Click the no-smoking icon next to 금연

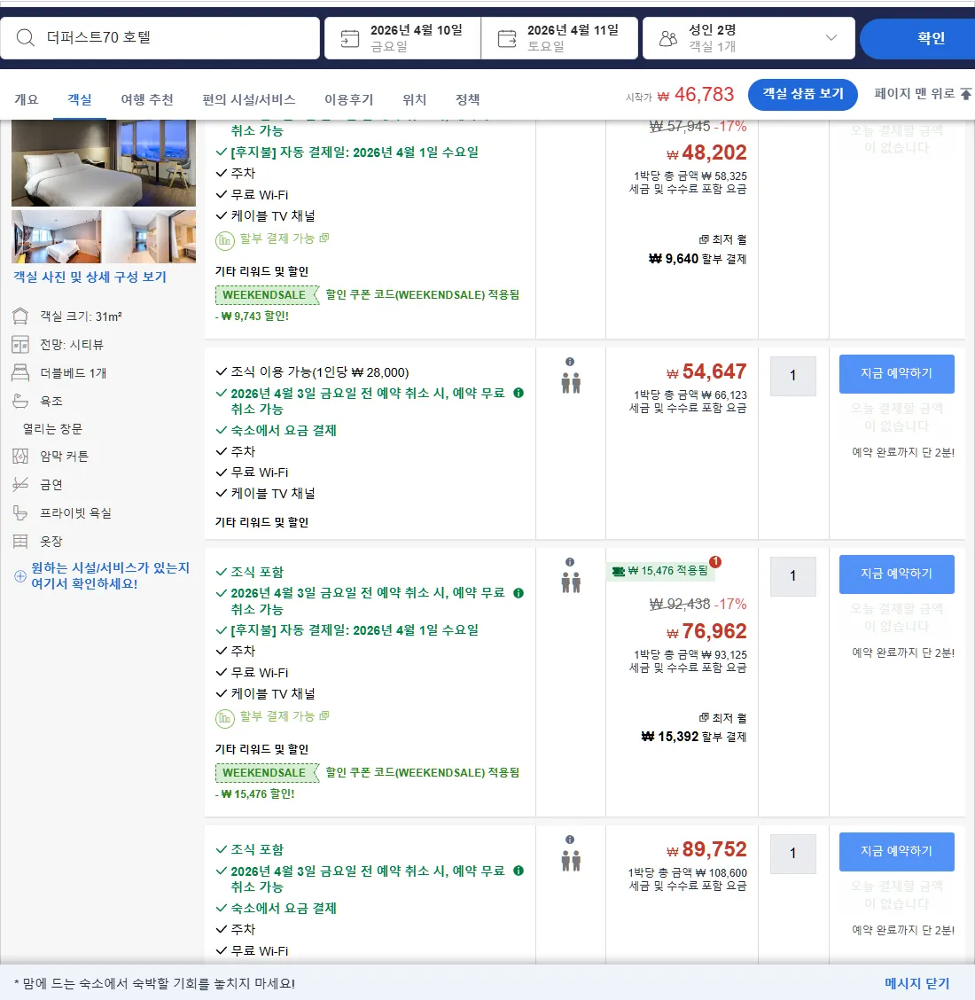(x=20, y=485)
